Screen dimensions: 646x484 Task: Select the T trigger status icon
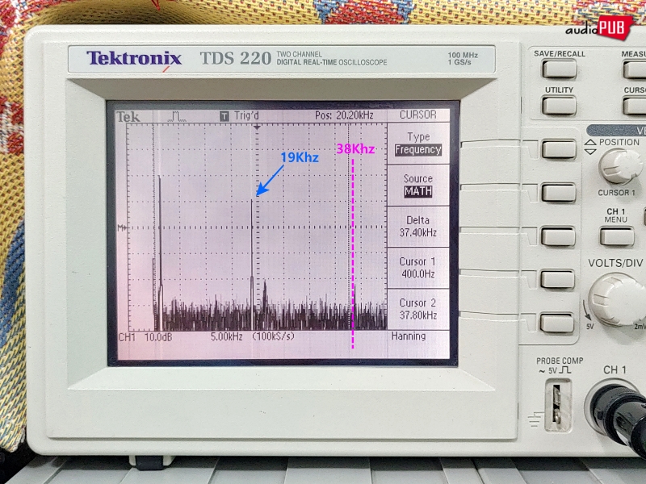click(x=224, y=116)
